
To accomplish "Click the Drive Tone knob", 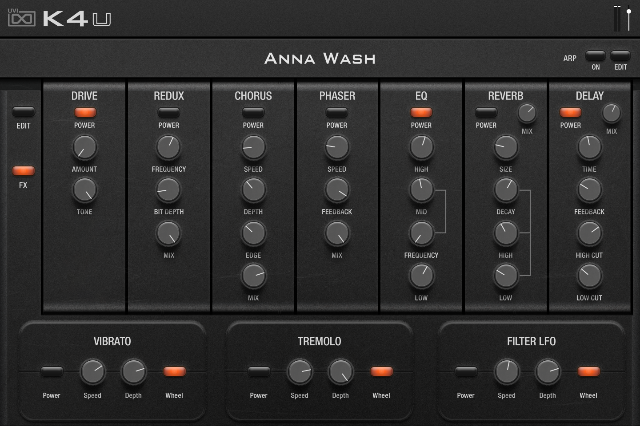I will (84, 190).
